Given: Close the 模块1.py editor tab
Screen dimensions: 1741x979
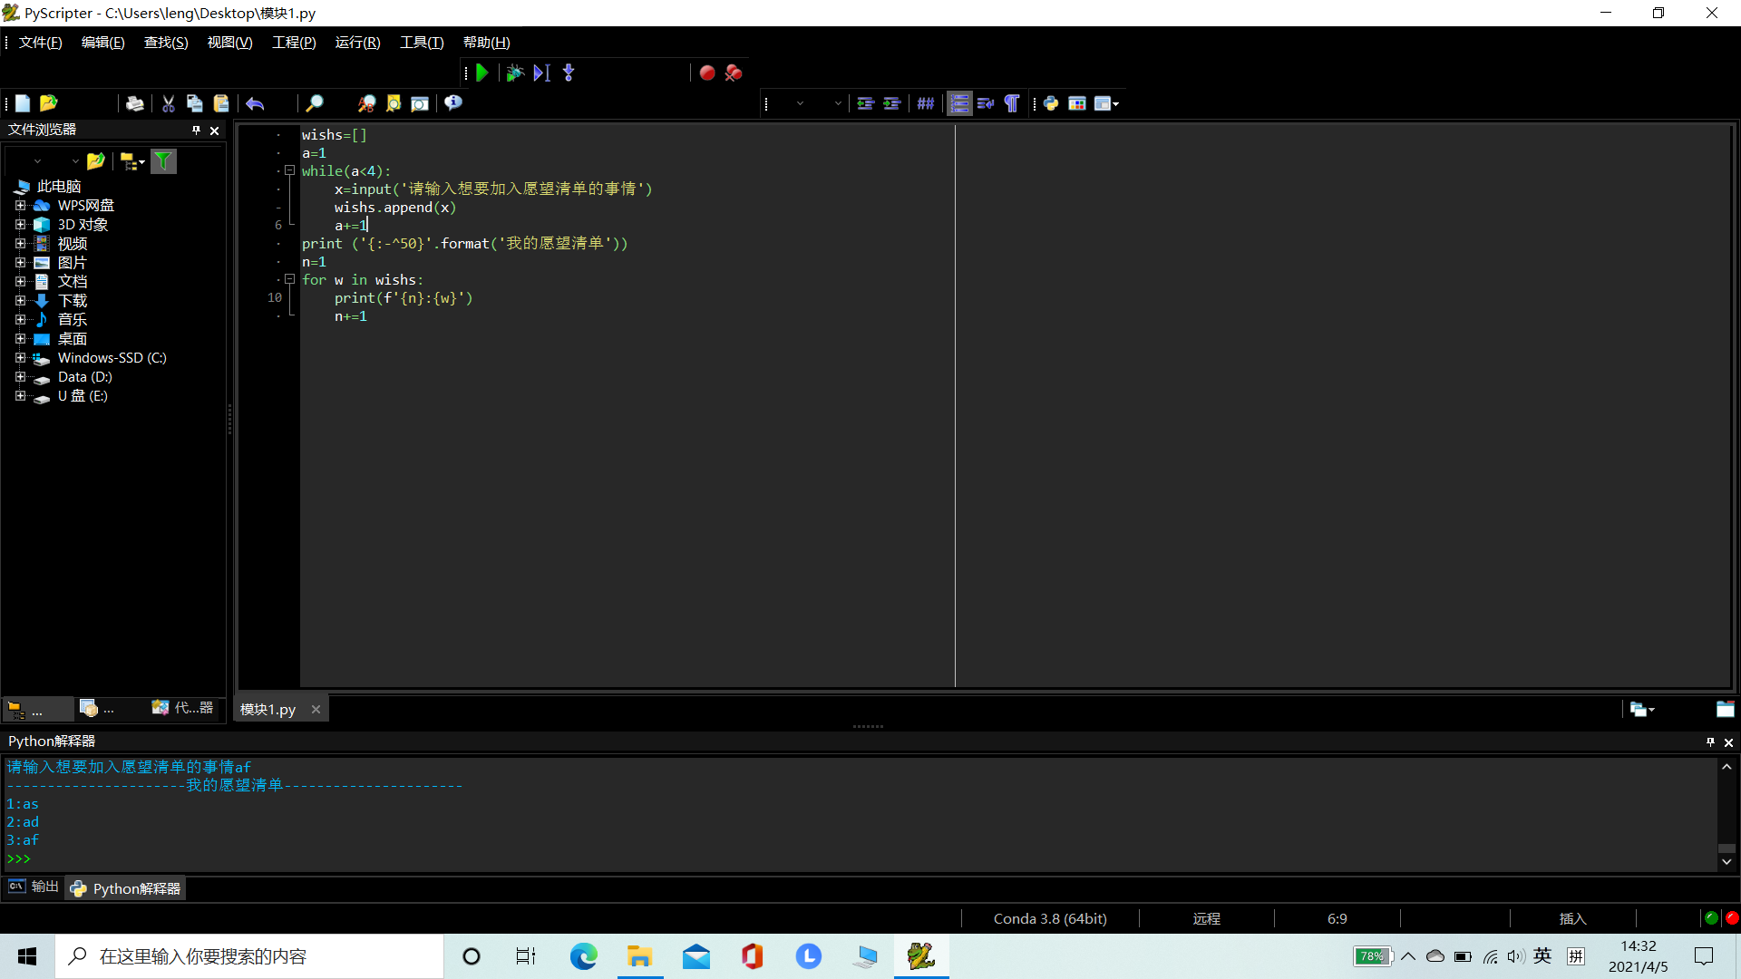Looking at the screenshot, I should [316, 710].
